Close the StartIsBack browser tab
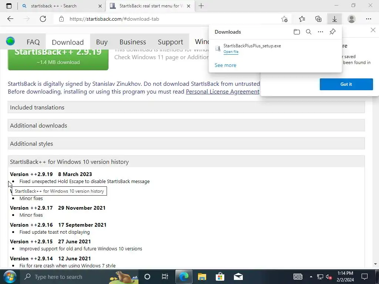This screenshot has width=379, height=284. point(188,6)
